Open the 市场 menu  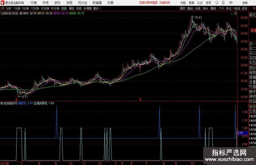point(46,3)
